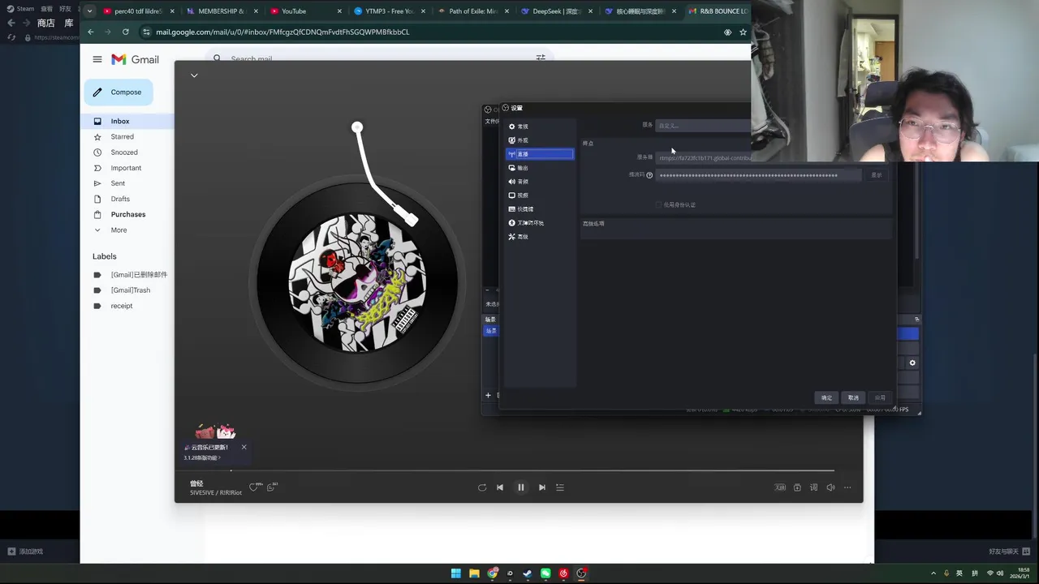This screenshot has height=584, width=1039.
Task: Add the song to collection icon
Action: 797,487
